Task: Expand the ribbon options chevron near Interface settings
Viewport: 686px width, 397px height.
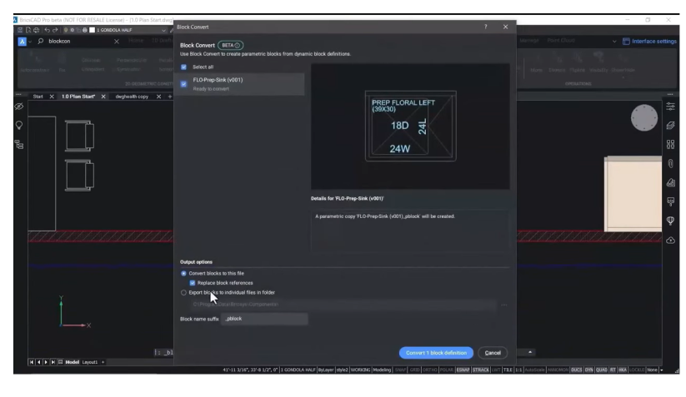Action: (614, 41)
